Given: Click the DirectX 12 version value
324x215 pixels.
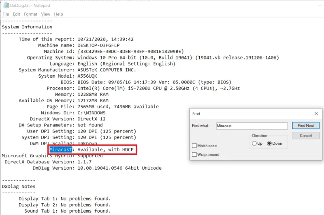Looking at the screenshot, I should 92,119.
